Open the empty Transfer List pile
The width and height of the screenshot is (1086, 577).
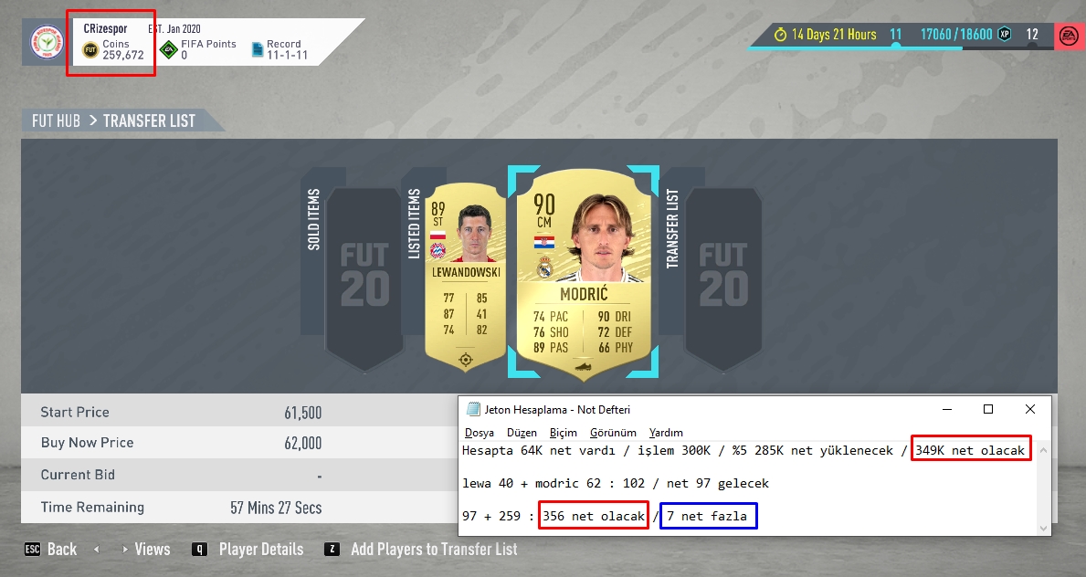click(712, 270)
